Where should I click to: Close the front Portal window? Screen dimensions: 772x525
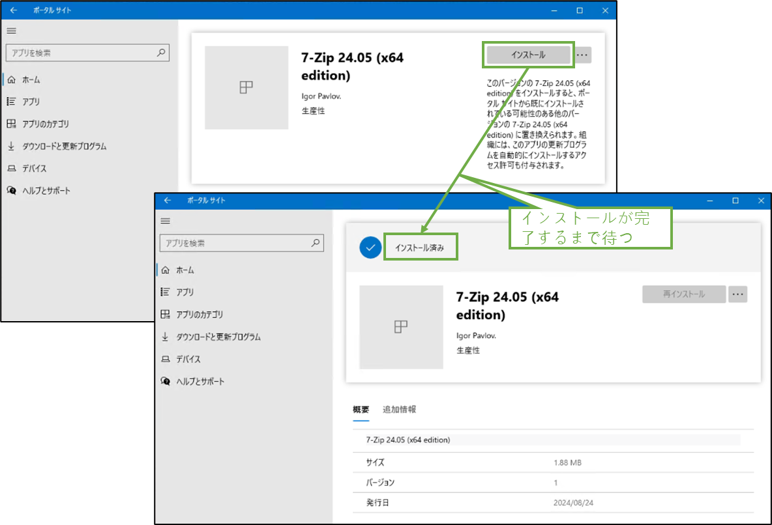pos(761,200)
